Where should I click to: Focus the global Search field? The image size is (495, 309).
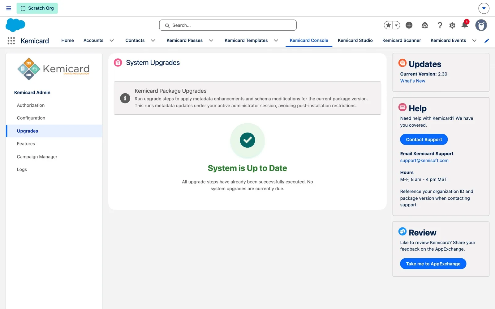point(228,25)
